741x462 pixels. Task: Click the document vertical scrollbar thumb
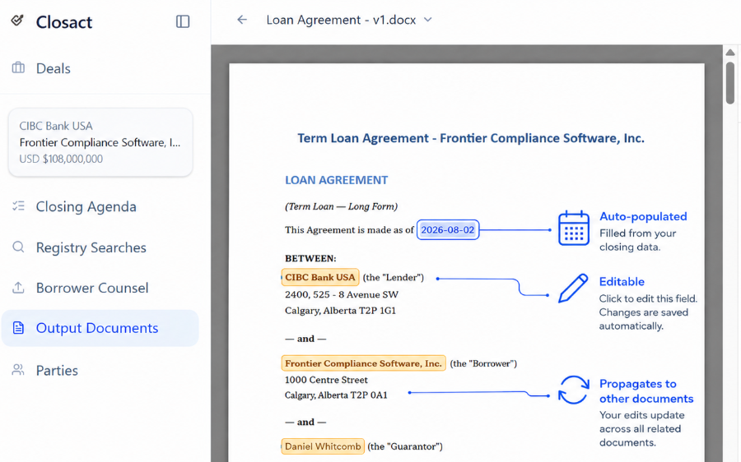point(730,82)
